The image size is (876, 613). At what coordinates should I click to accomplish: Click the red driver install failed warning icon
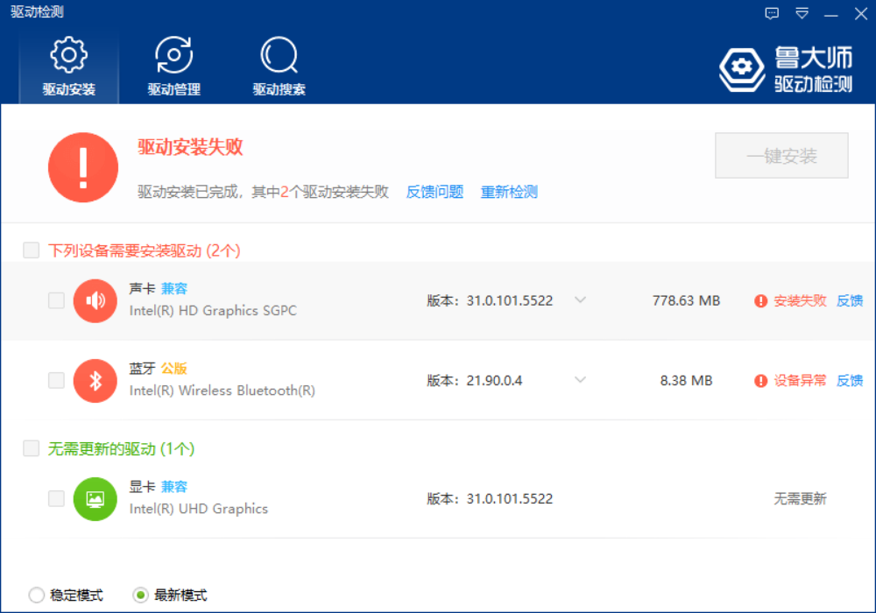tap(83, 166)
